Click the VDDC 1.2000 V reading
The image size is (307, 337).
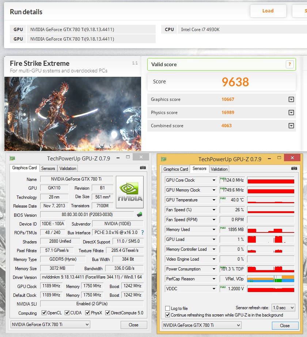[232, 289]
